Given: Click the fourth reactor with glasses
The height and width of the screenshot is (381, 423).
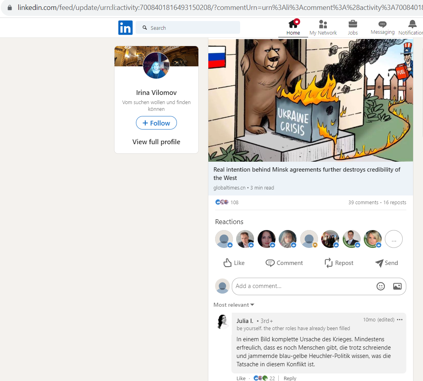Looking at the screenshot, I should click(x=287, y=239).
